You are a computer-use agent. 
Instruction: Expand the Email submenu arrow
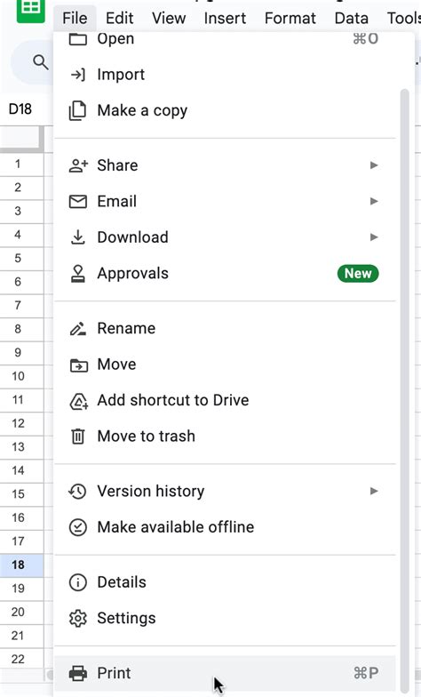374,201
